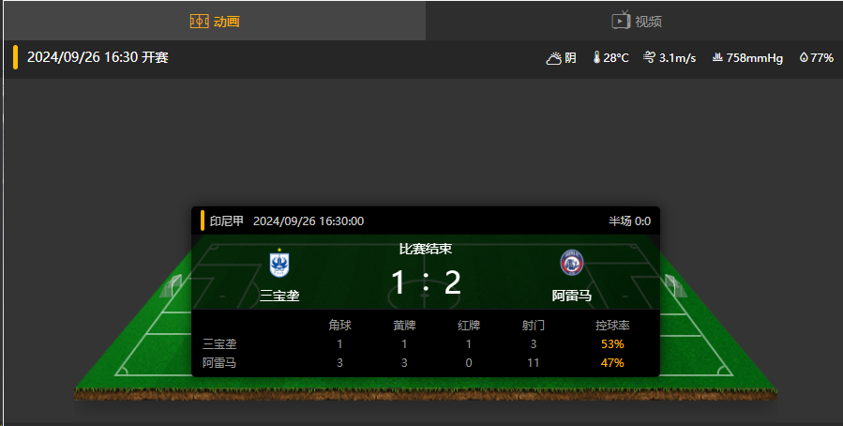Click the 53% possession value
Viewport: 843px width, 426px height.
click(x=612, y=344)
